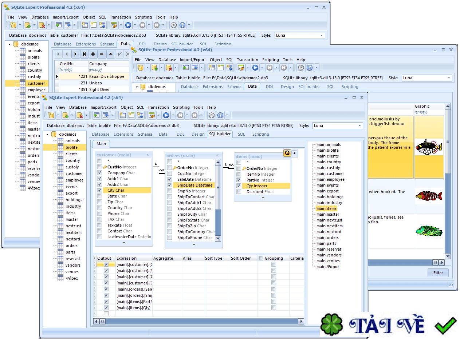Click the small plus button beside the Q icon
This screenshot has width=460, height=339.
pyautogui.click(x=295, y=153)
